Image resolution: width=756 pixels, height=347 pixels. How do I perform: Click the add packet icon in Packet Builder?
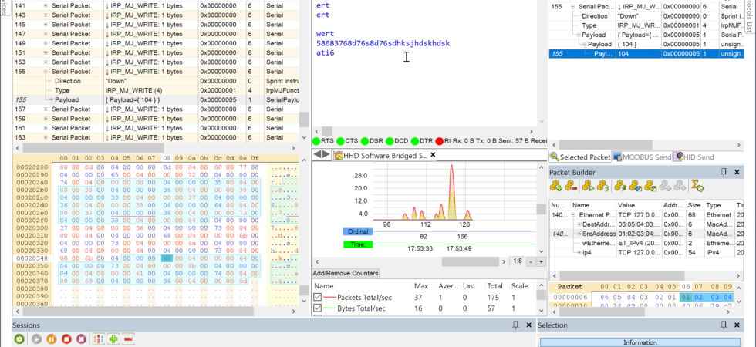coord(556,186)
